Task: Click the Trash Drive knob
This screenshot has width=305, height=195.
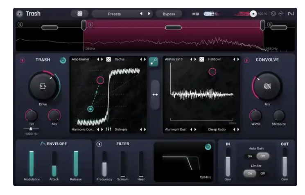Action: pos(43,86)
